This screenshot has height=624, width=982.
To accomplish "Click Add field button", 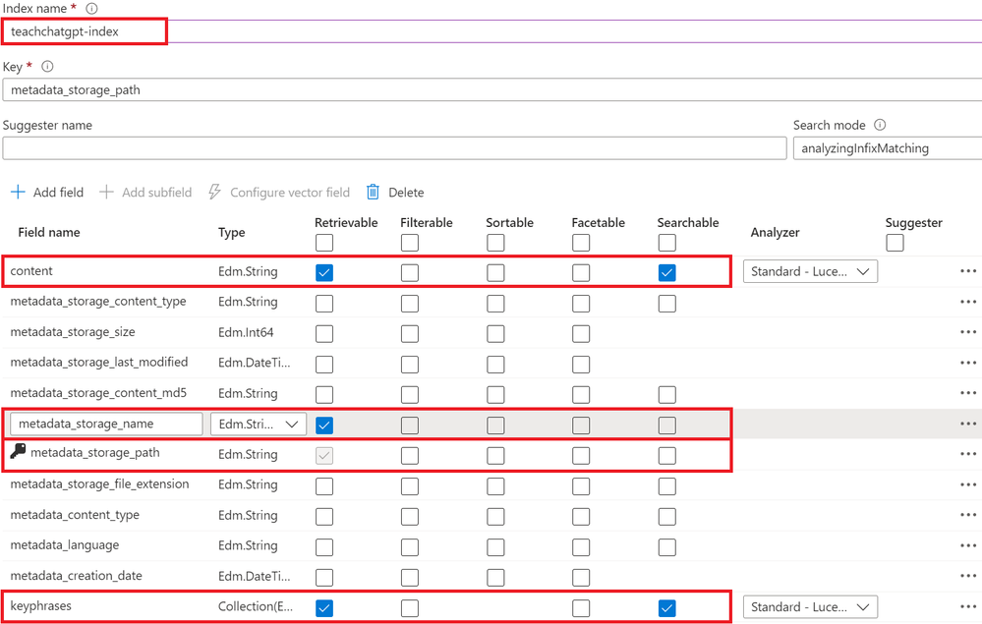I will [x=47, y=193].
